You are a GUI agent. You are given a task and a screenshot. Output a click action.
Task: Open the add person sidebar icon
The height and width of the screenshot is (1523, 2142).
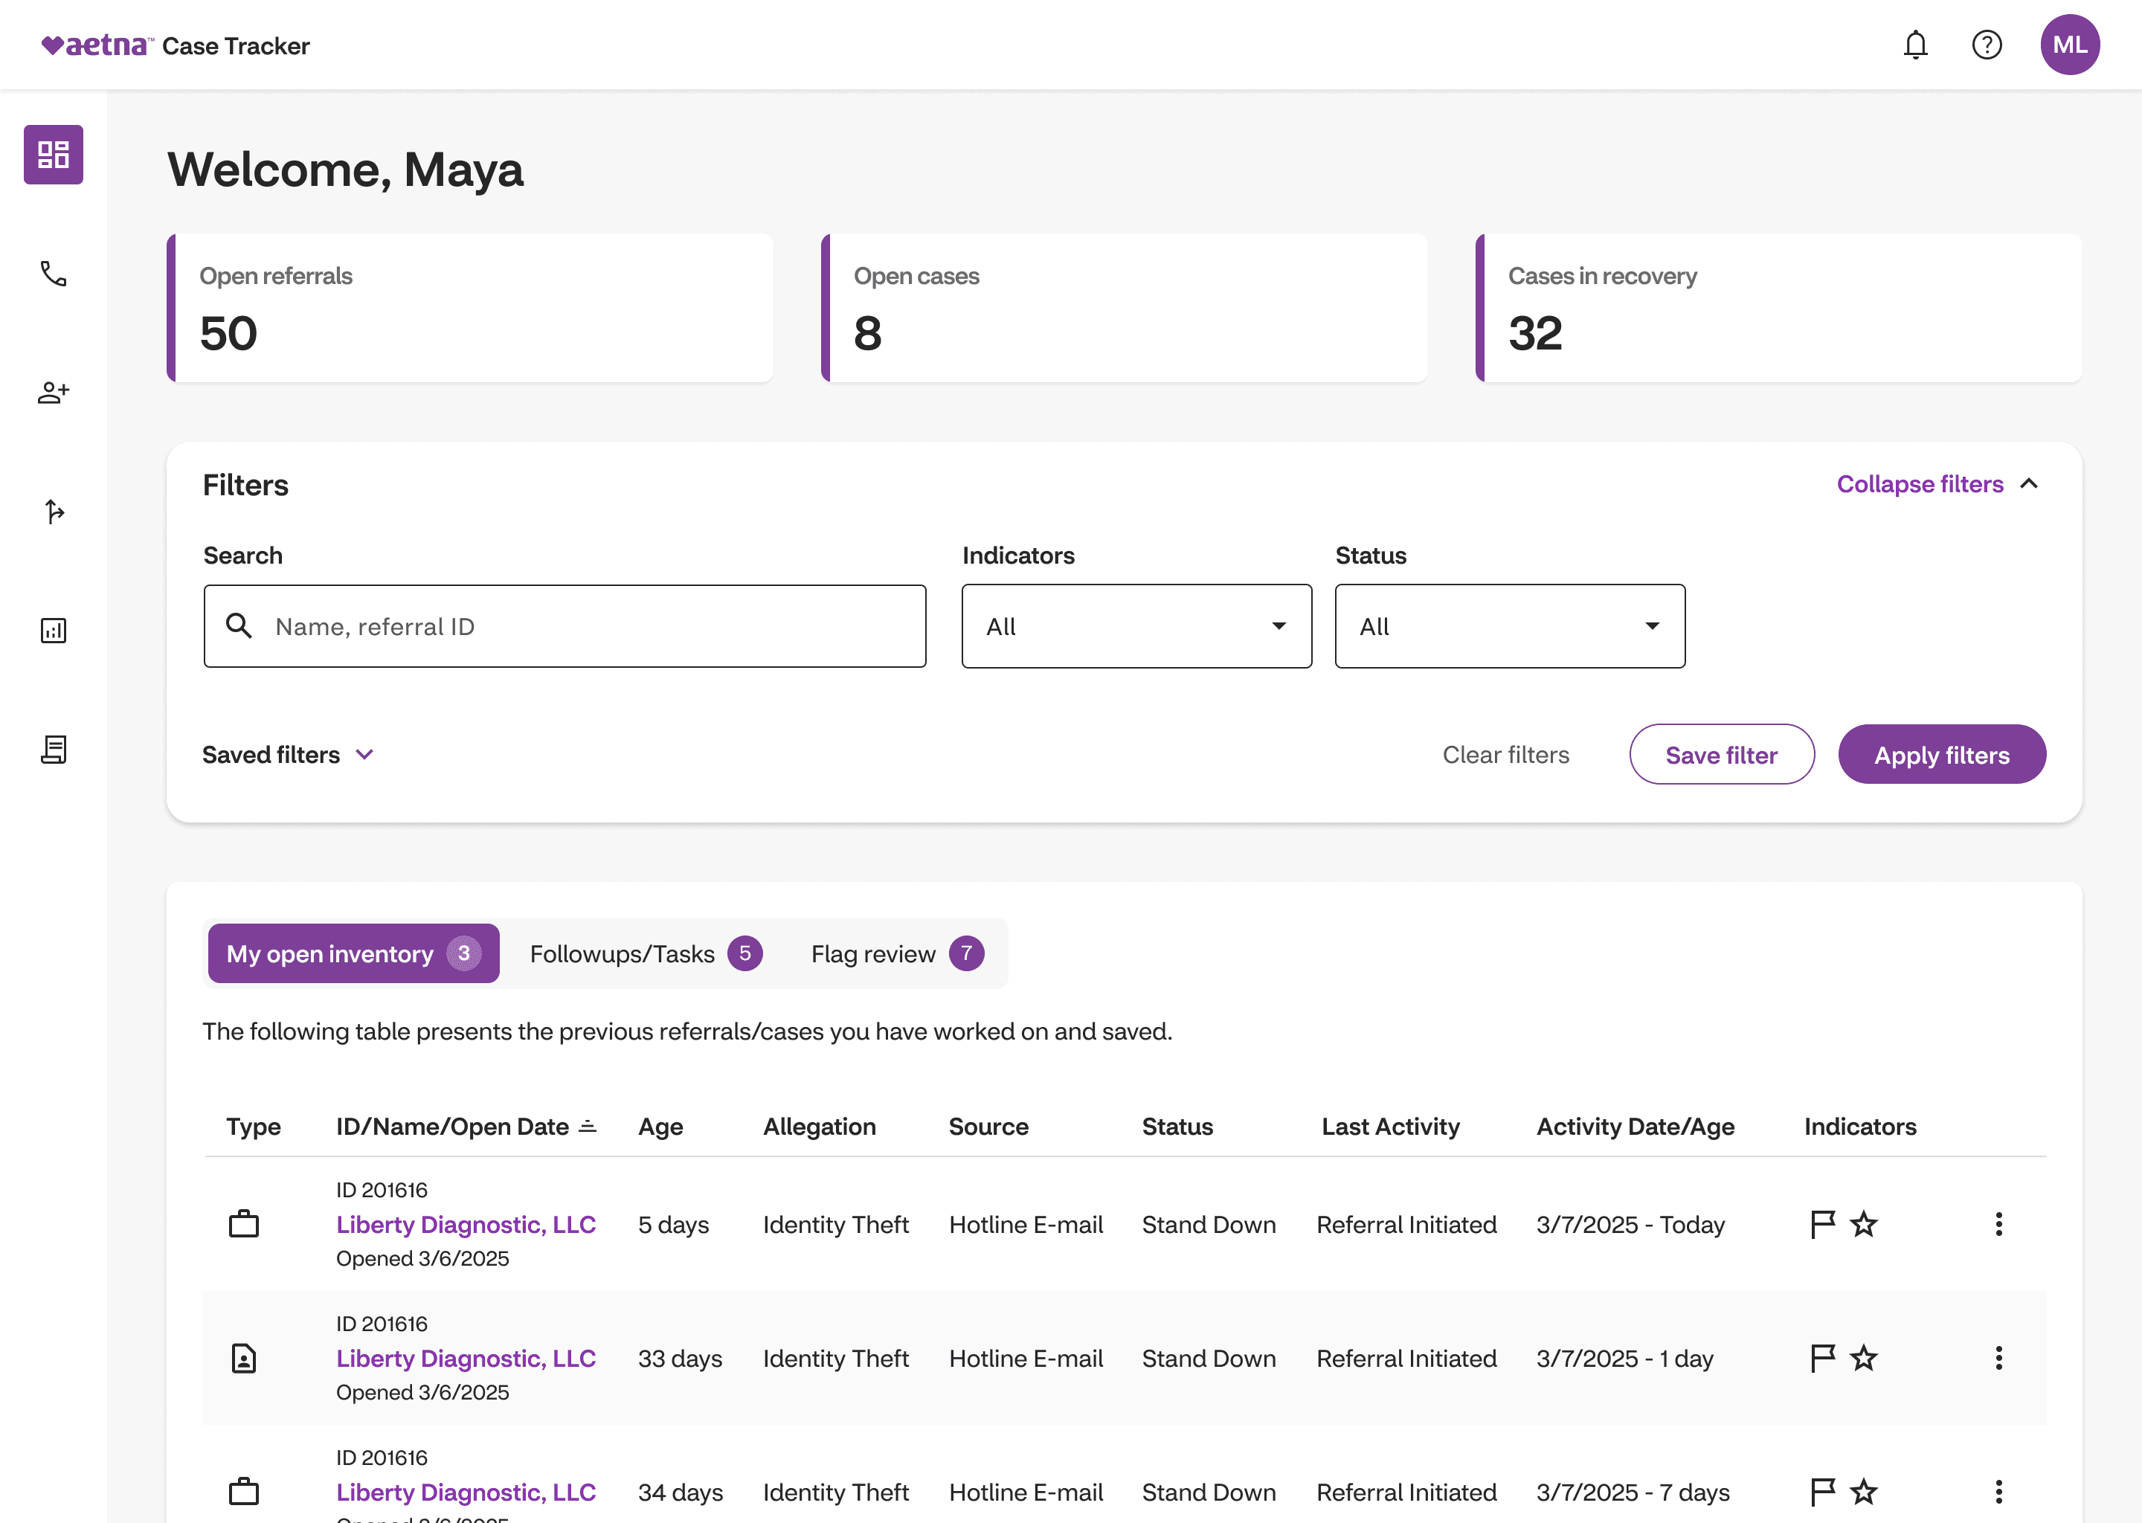point(54,392)
